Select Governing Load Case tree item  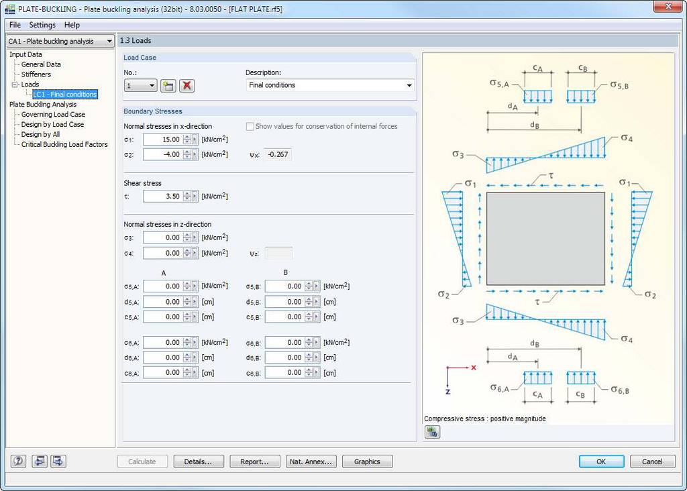click(x=53, y=114)
